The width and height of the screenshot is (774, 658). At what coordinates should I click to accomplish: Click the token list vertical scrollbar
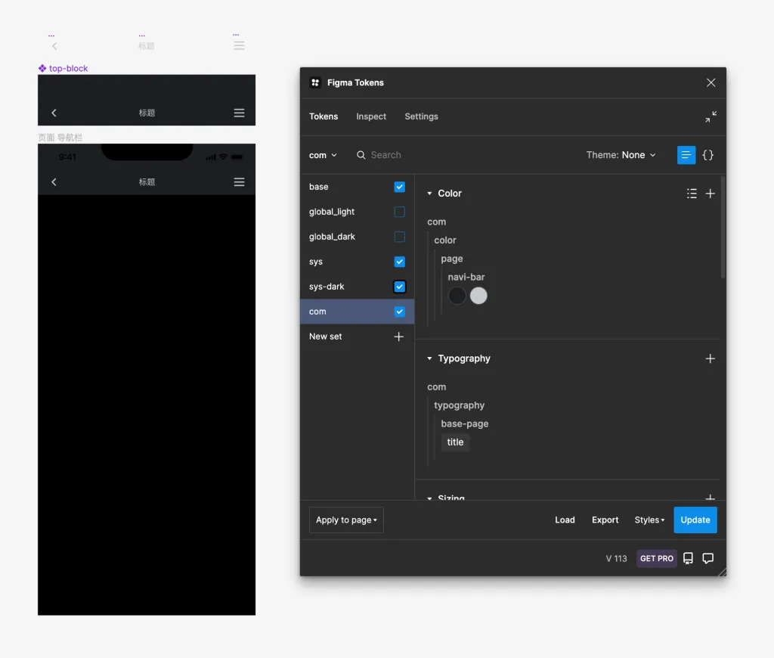pyautogui.click(x=723, y=227)
